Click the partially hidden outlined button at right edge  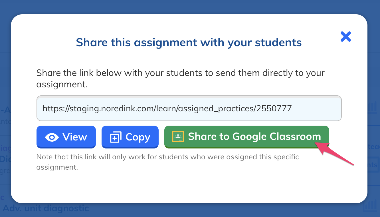(x=374, y=165)
